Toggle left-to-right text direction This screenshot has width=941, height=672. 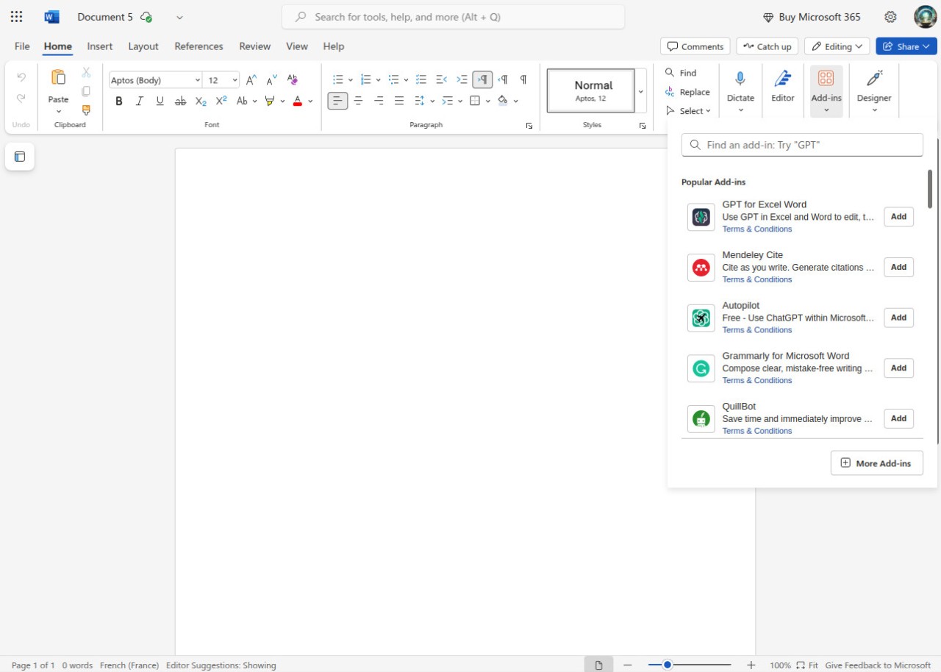[482, 79]
